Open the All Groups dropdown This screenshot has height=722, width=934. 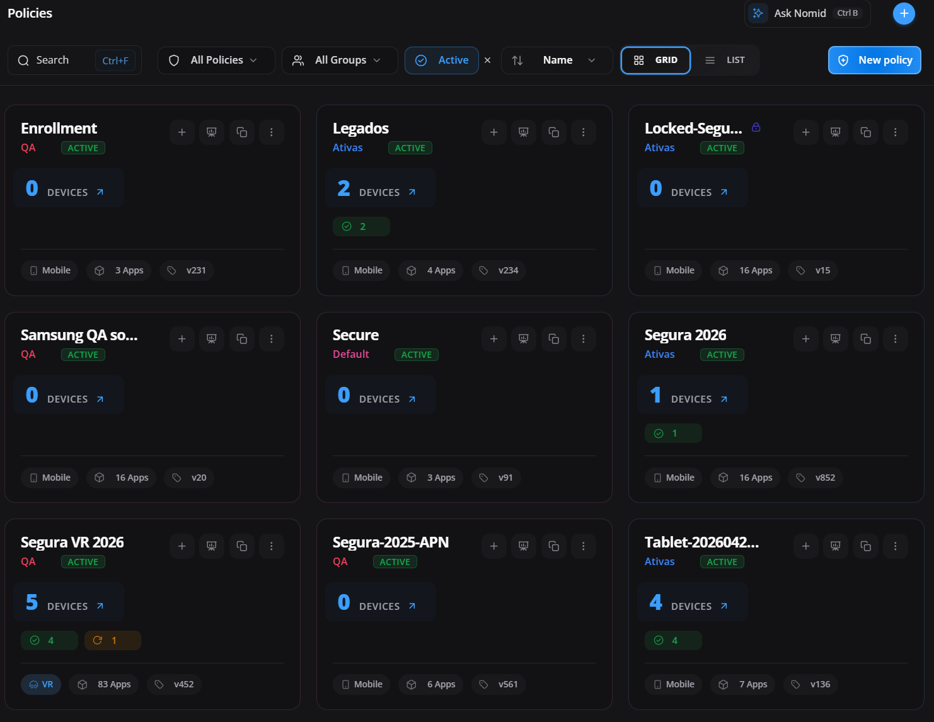[340, 60]
